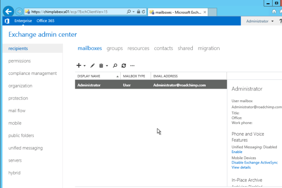282x188 pixels.
Task: Click the help question mark icon
Action: (x=281, y=21)
